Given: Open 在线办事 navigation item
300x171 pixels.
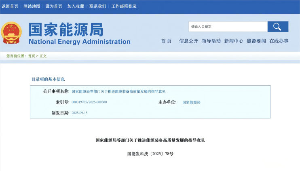Looking at the screenshot, I should tap(279, 41).
